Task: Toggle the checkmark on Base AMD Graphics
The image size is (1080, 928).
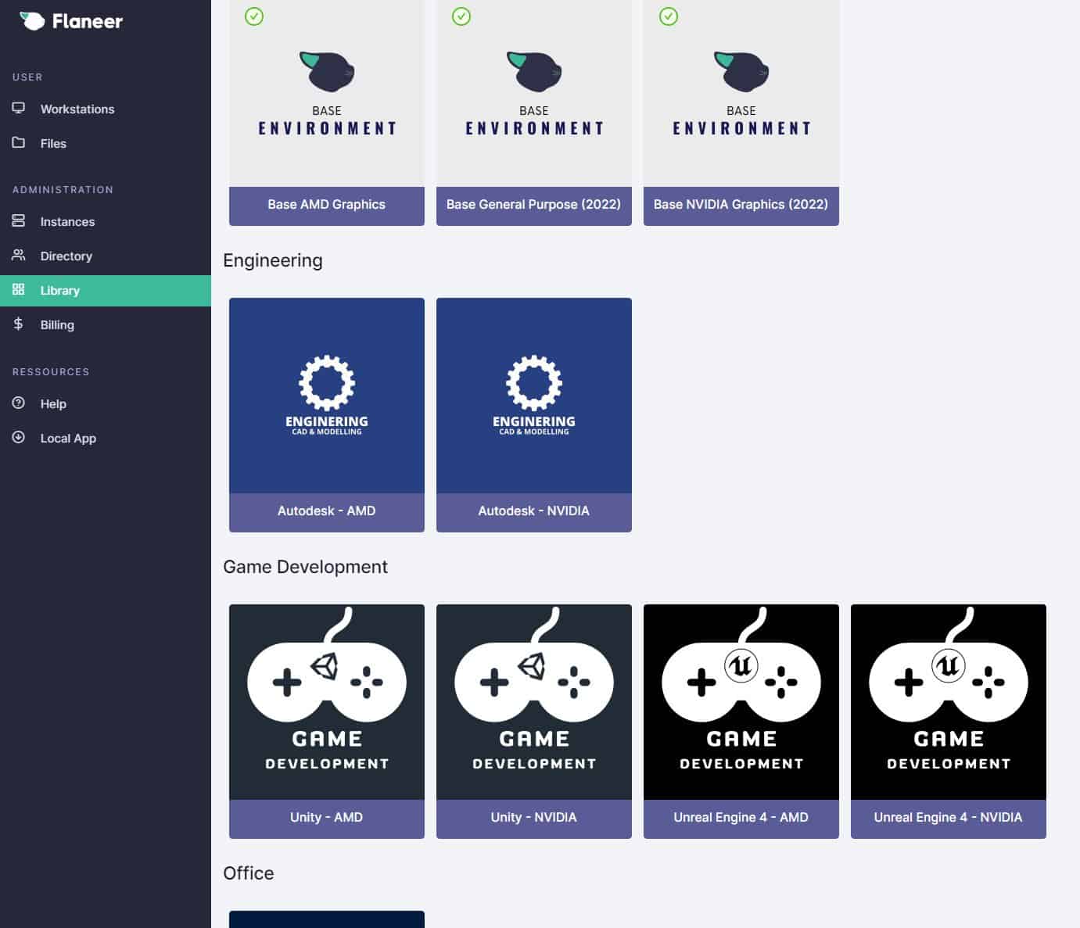Action: point(254,16)
